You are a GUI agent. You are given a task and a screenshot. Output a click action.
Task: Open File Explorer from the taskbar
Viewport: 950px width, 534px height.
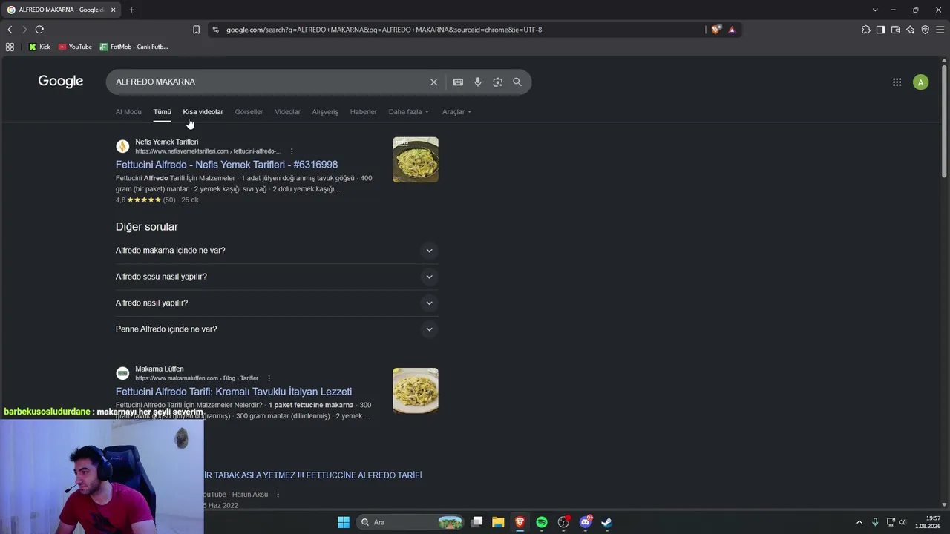point(498,522)
